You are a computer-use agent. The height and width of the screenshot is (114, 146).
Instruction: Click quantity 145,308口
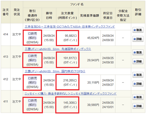70,103
